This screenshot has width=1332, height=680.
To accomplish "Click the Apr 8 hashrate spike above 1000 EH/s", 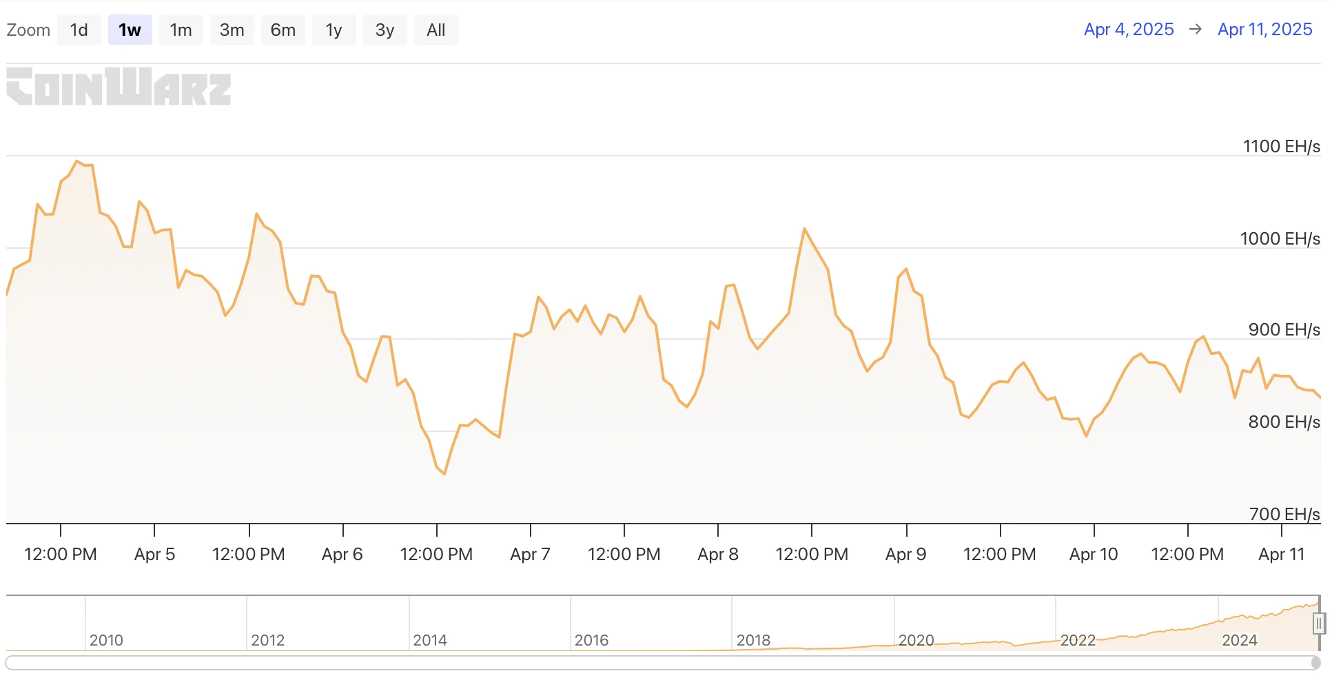I will (x=804, y=229).
